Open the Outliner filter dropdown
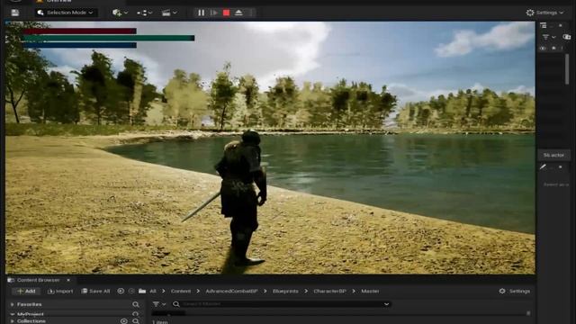Viewport: 576px width, 324px height. pyautogui.click(x=549, y=37)
